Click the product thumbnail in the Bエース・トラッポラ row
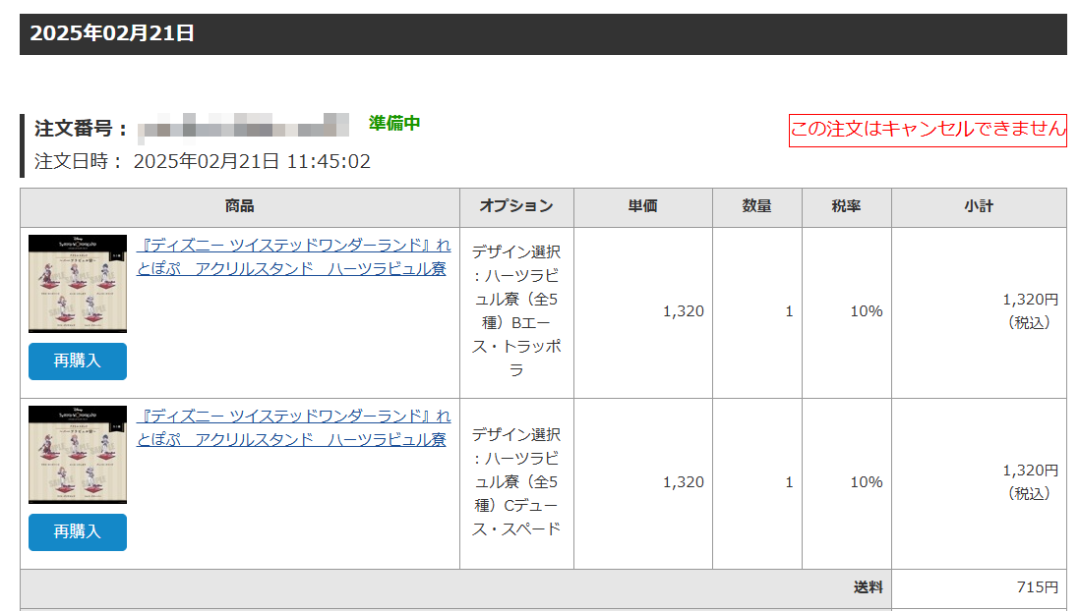The height and width of the screenshot is (611, 1080). tap(77, 284)
